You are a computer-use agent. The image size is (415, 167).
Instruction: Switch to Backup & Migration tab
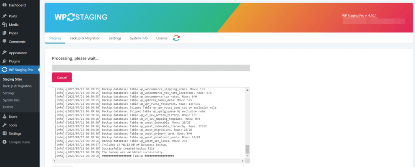pyautogui.click(x=85, y=38)
